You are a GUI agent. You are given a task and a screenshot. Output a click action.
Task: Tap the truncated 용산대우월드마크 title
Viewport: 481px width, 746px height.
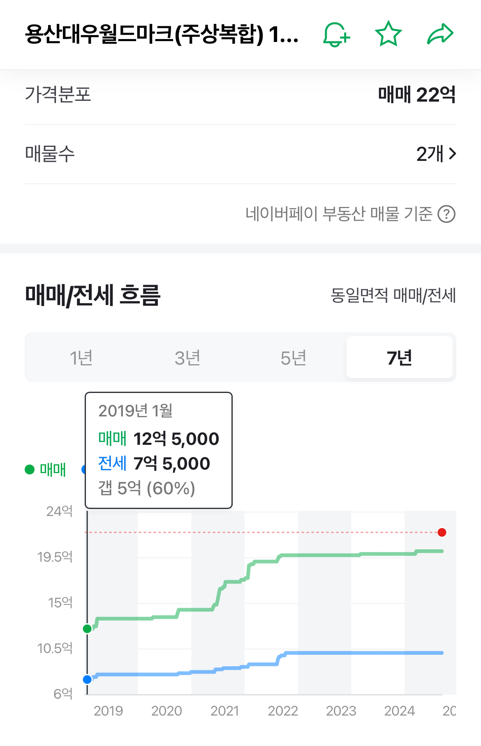click(x=162, y=34)
